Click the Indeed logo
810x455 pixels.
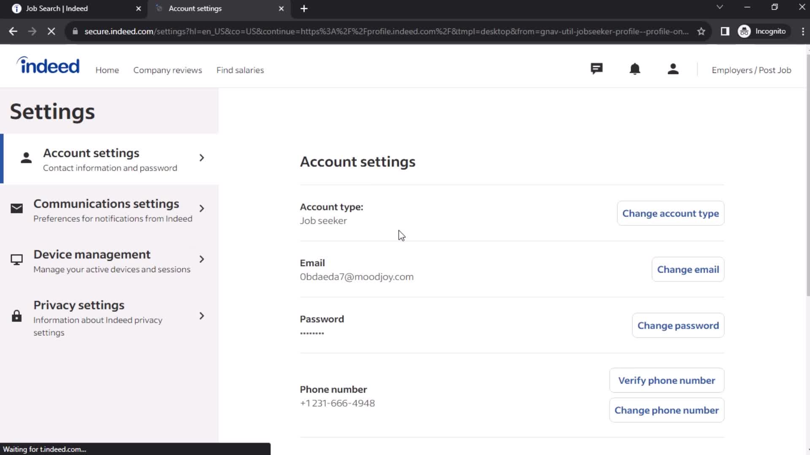(48, 65)
